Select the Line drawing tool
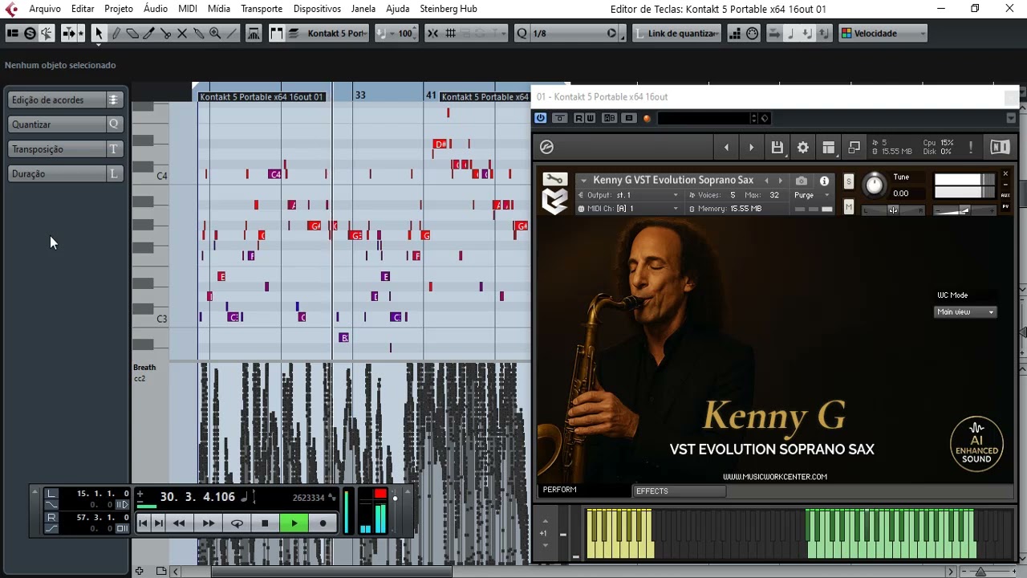This screenshot has height=578, width=1027. [x=232, y=33]
